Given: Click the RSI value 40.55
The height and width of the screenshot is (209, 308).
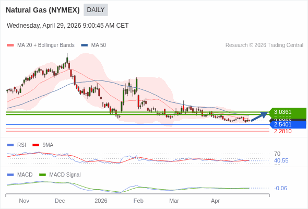Looking at the screenshot, I should (281, 160).
